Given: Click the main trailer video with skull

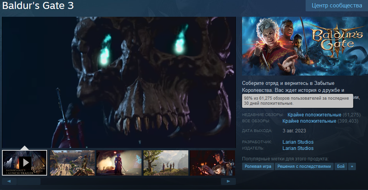Looking at the screenshot, I should [x=119, y=82].
